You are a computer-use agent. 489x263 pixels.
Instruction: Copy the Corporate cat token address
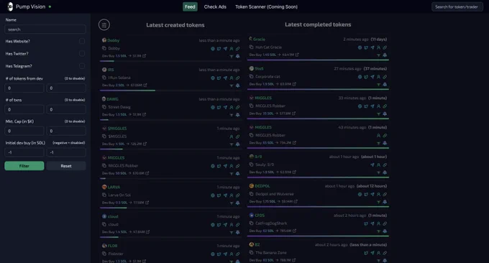pos(252,76)
